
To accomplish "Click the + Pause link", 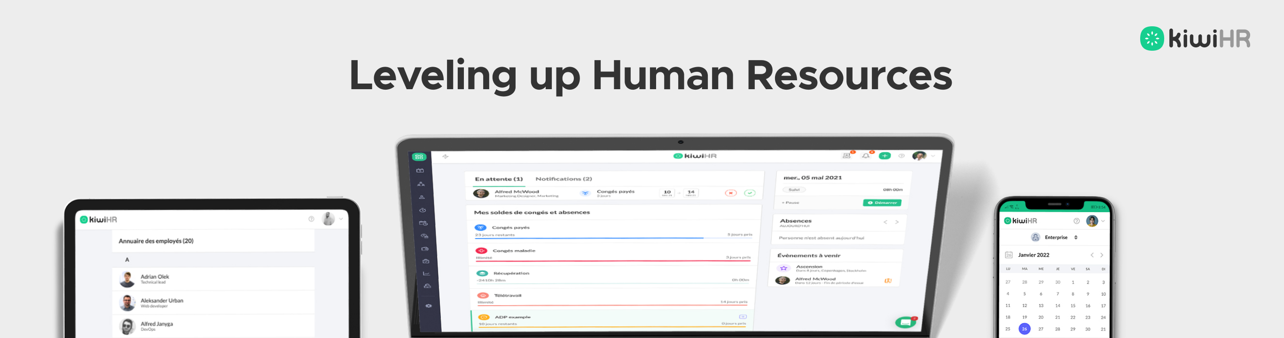I will coord(791,203).
